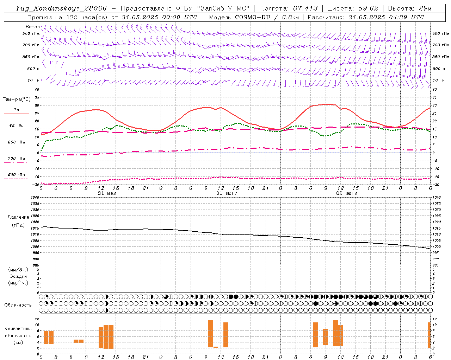Image resolution: width=451 pixels, height=360 pixels.
Task: Click the Широта: 59.62 header value
Action: (353, 8)
